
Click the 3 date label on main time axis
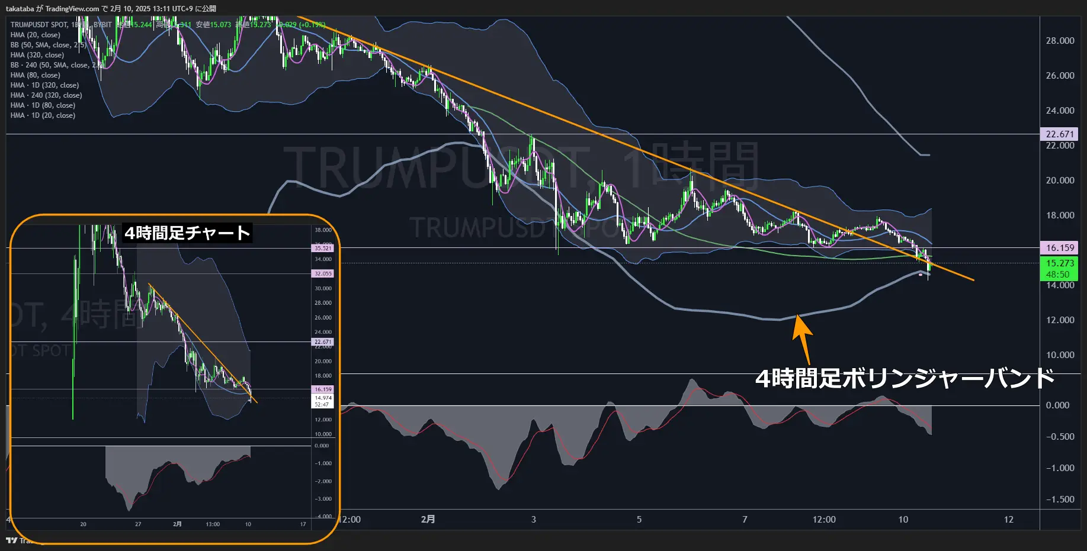pos(534,520)
